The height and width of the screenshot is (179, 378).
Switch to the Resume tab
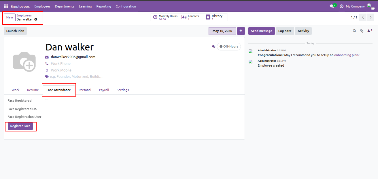[x=33, y=90]
